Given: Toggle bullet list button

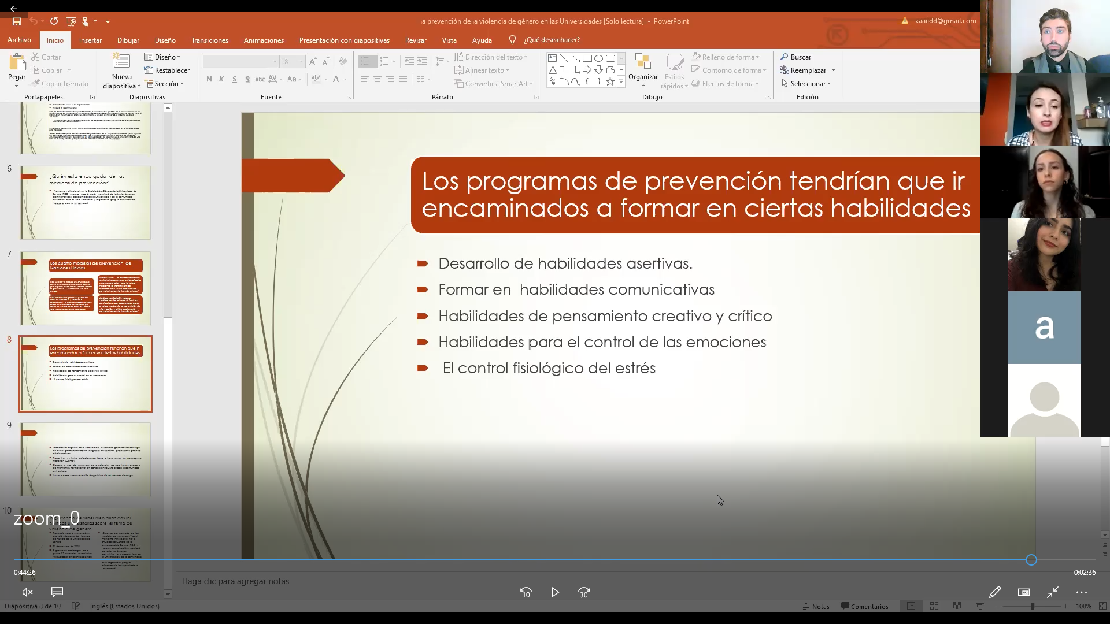Looking at the screenshot, I should point(365,61).
